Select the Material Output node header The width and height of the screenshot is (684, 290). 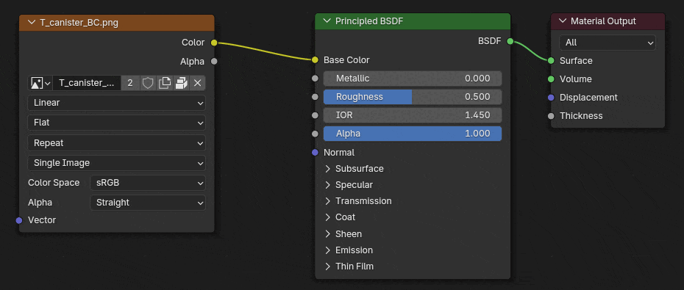608,21
